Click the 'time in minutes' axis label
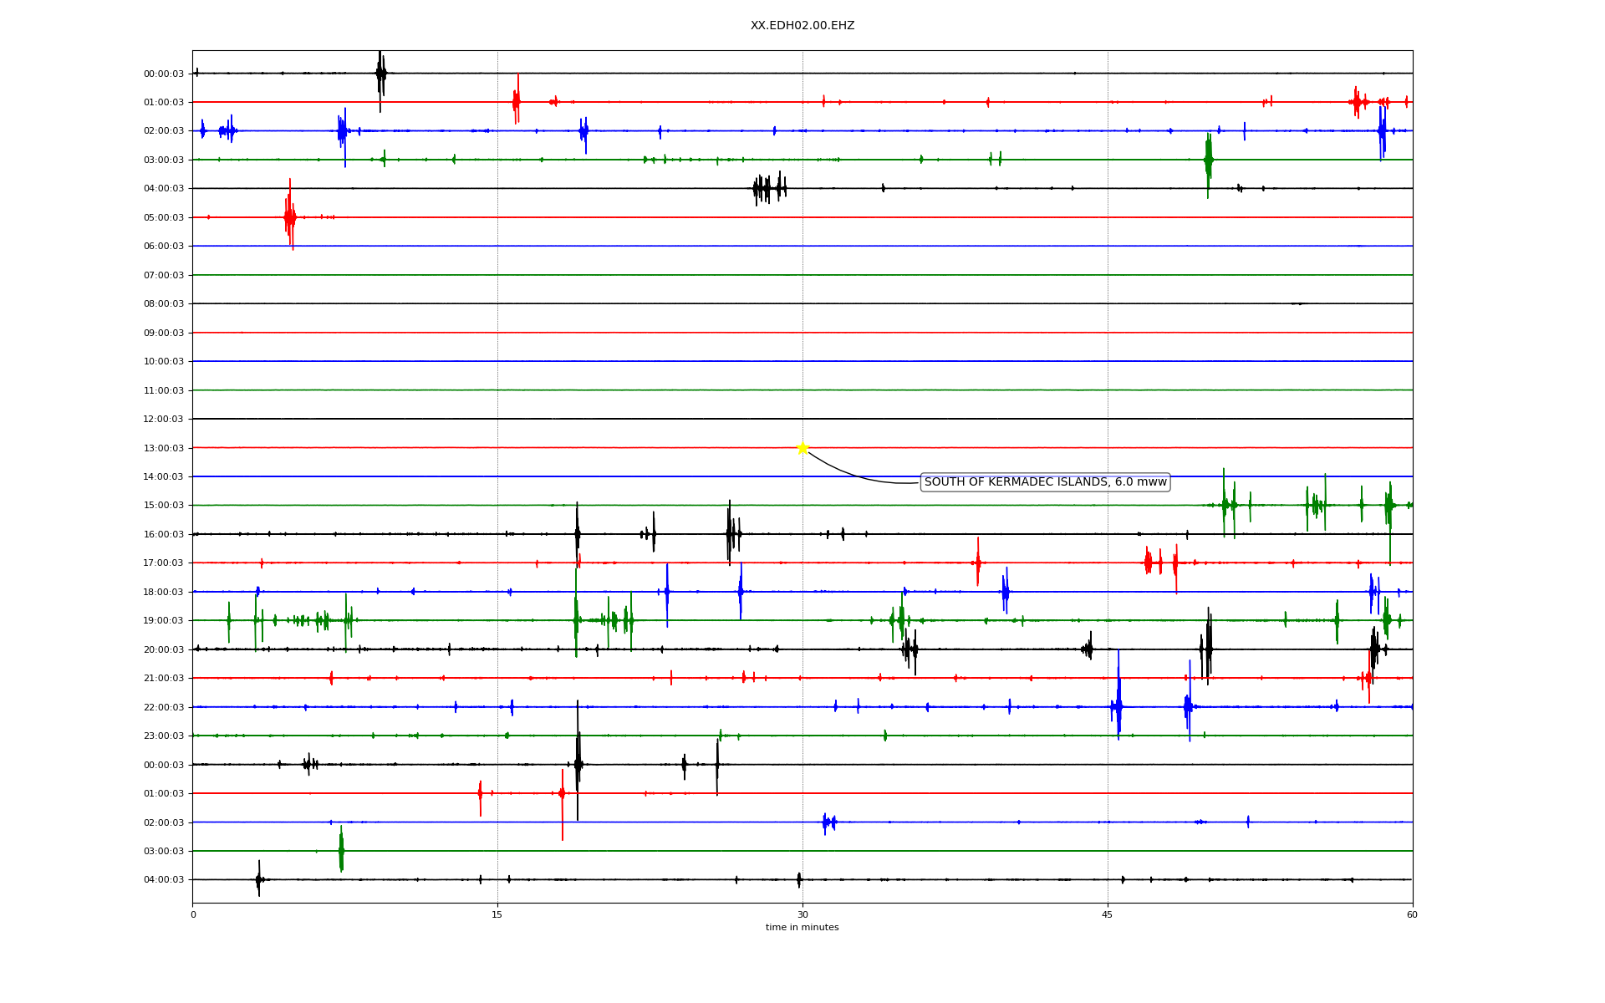The width and height of the screenshot is (1605, 1003). (802, 927)
